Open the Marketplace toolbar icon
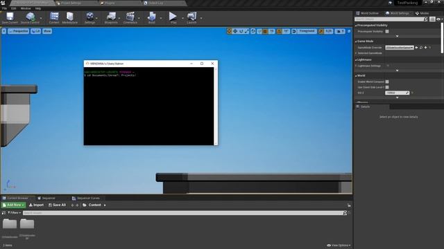Viewport: 444px width, 249px height. (x=69, y=17)
